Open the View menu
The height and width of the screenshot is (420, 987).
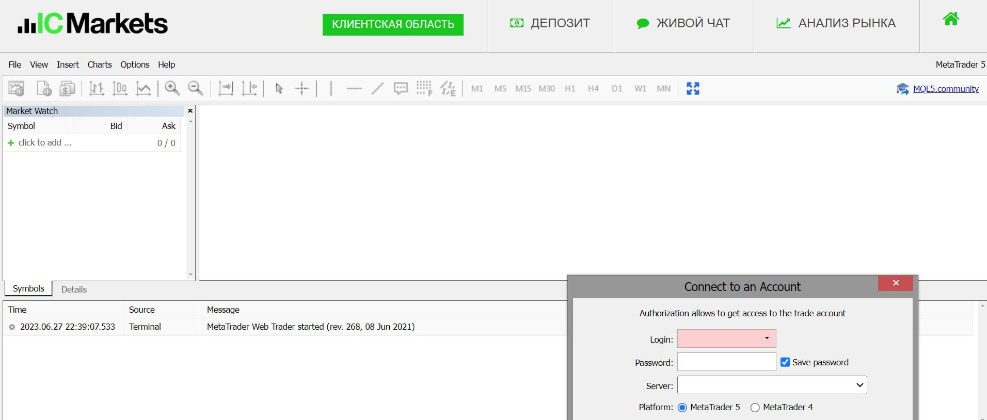click(39, 64)
